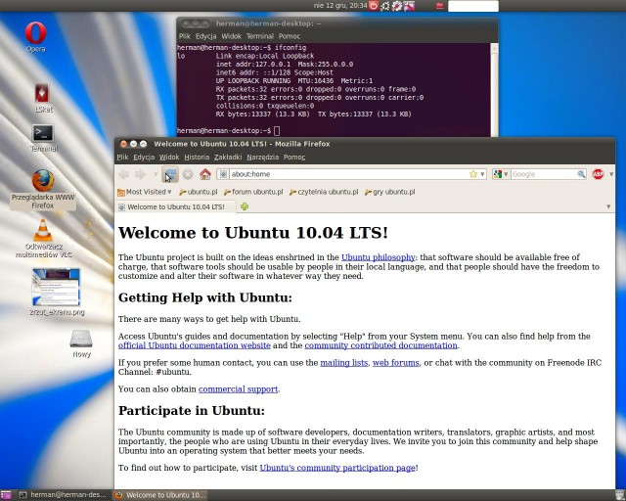
Task: Follow the mailing lists link
Action: point(343,363)
